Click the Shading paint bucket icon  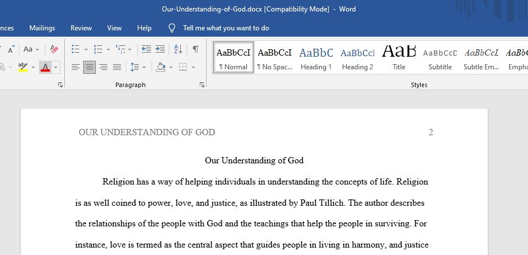point(161,67)
